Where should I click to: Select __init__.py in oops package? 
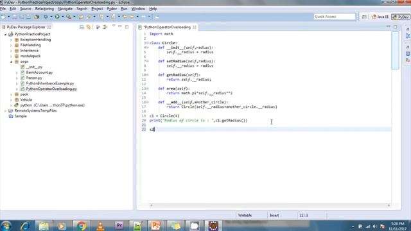[34, 67]
